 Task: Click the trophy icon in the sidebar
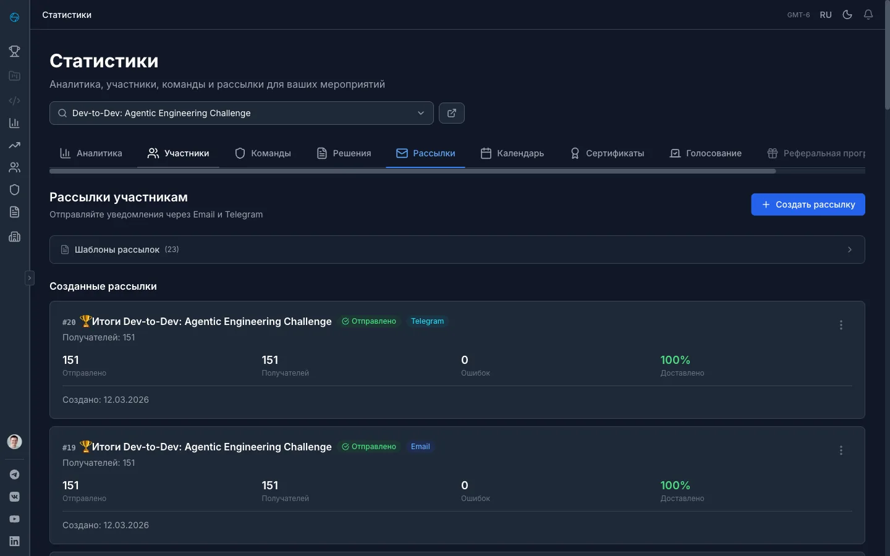pyautogui.click(x=14, y=51)
